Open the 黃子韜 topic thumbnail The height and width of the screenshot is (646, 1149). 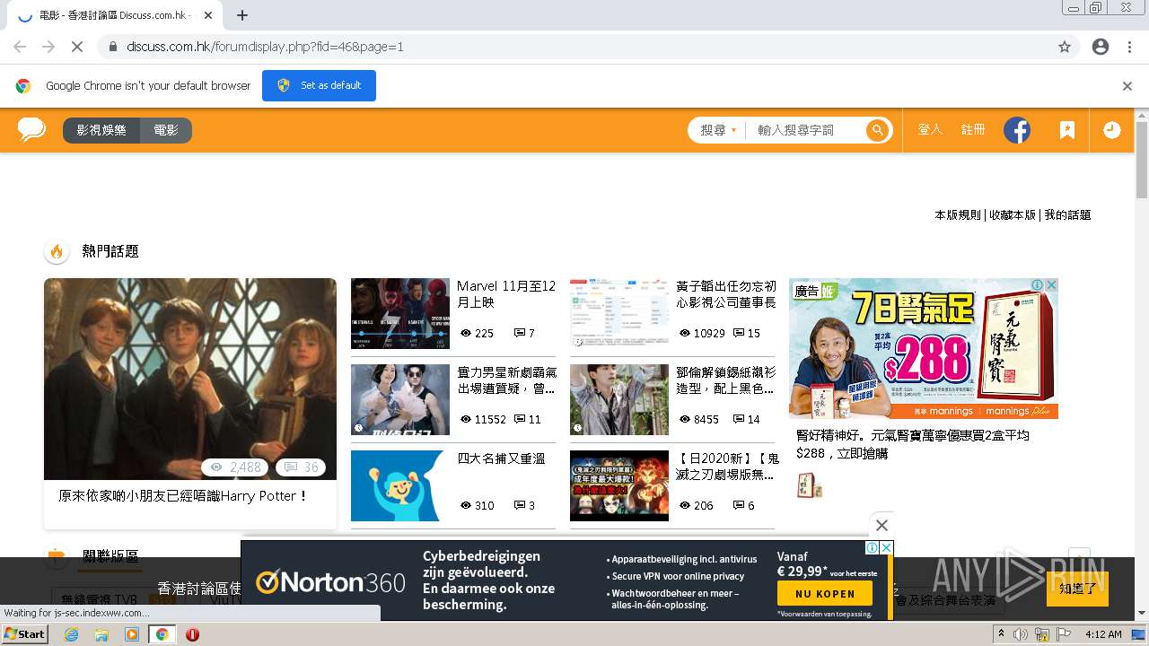tap(619, 313)
